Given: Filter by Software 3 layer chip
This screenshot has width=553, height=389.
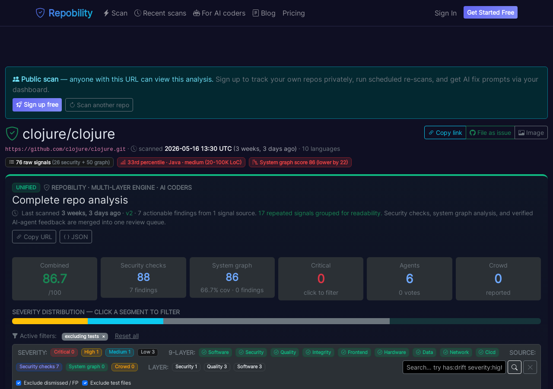Looking at the screenshot, I should tap(249, 367).
